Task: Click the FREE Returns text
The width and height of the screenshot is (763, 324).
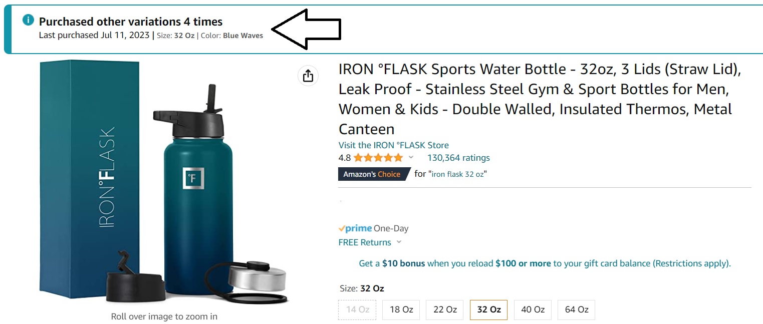Action: 365,242
